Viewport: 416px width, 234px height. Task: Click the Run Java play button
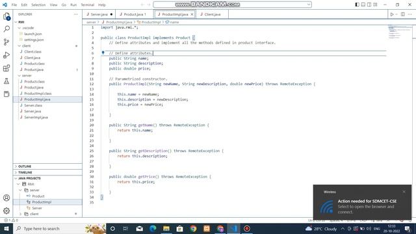point(392,14)
